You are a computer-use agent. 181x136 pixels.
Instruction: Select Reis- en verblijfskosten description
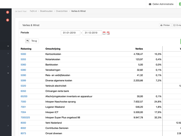coord(58,75)
